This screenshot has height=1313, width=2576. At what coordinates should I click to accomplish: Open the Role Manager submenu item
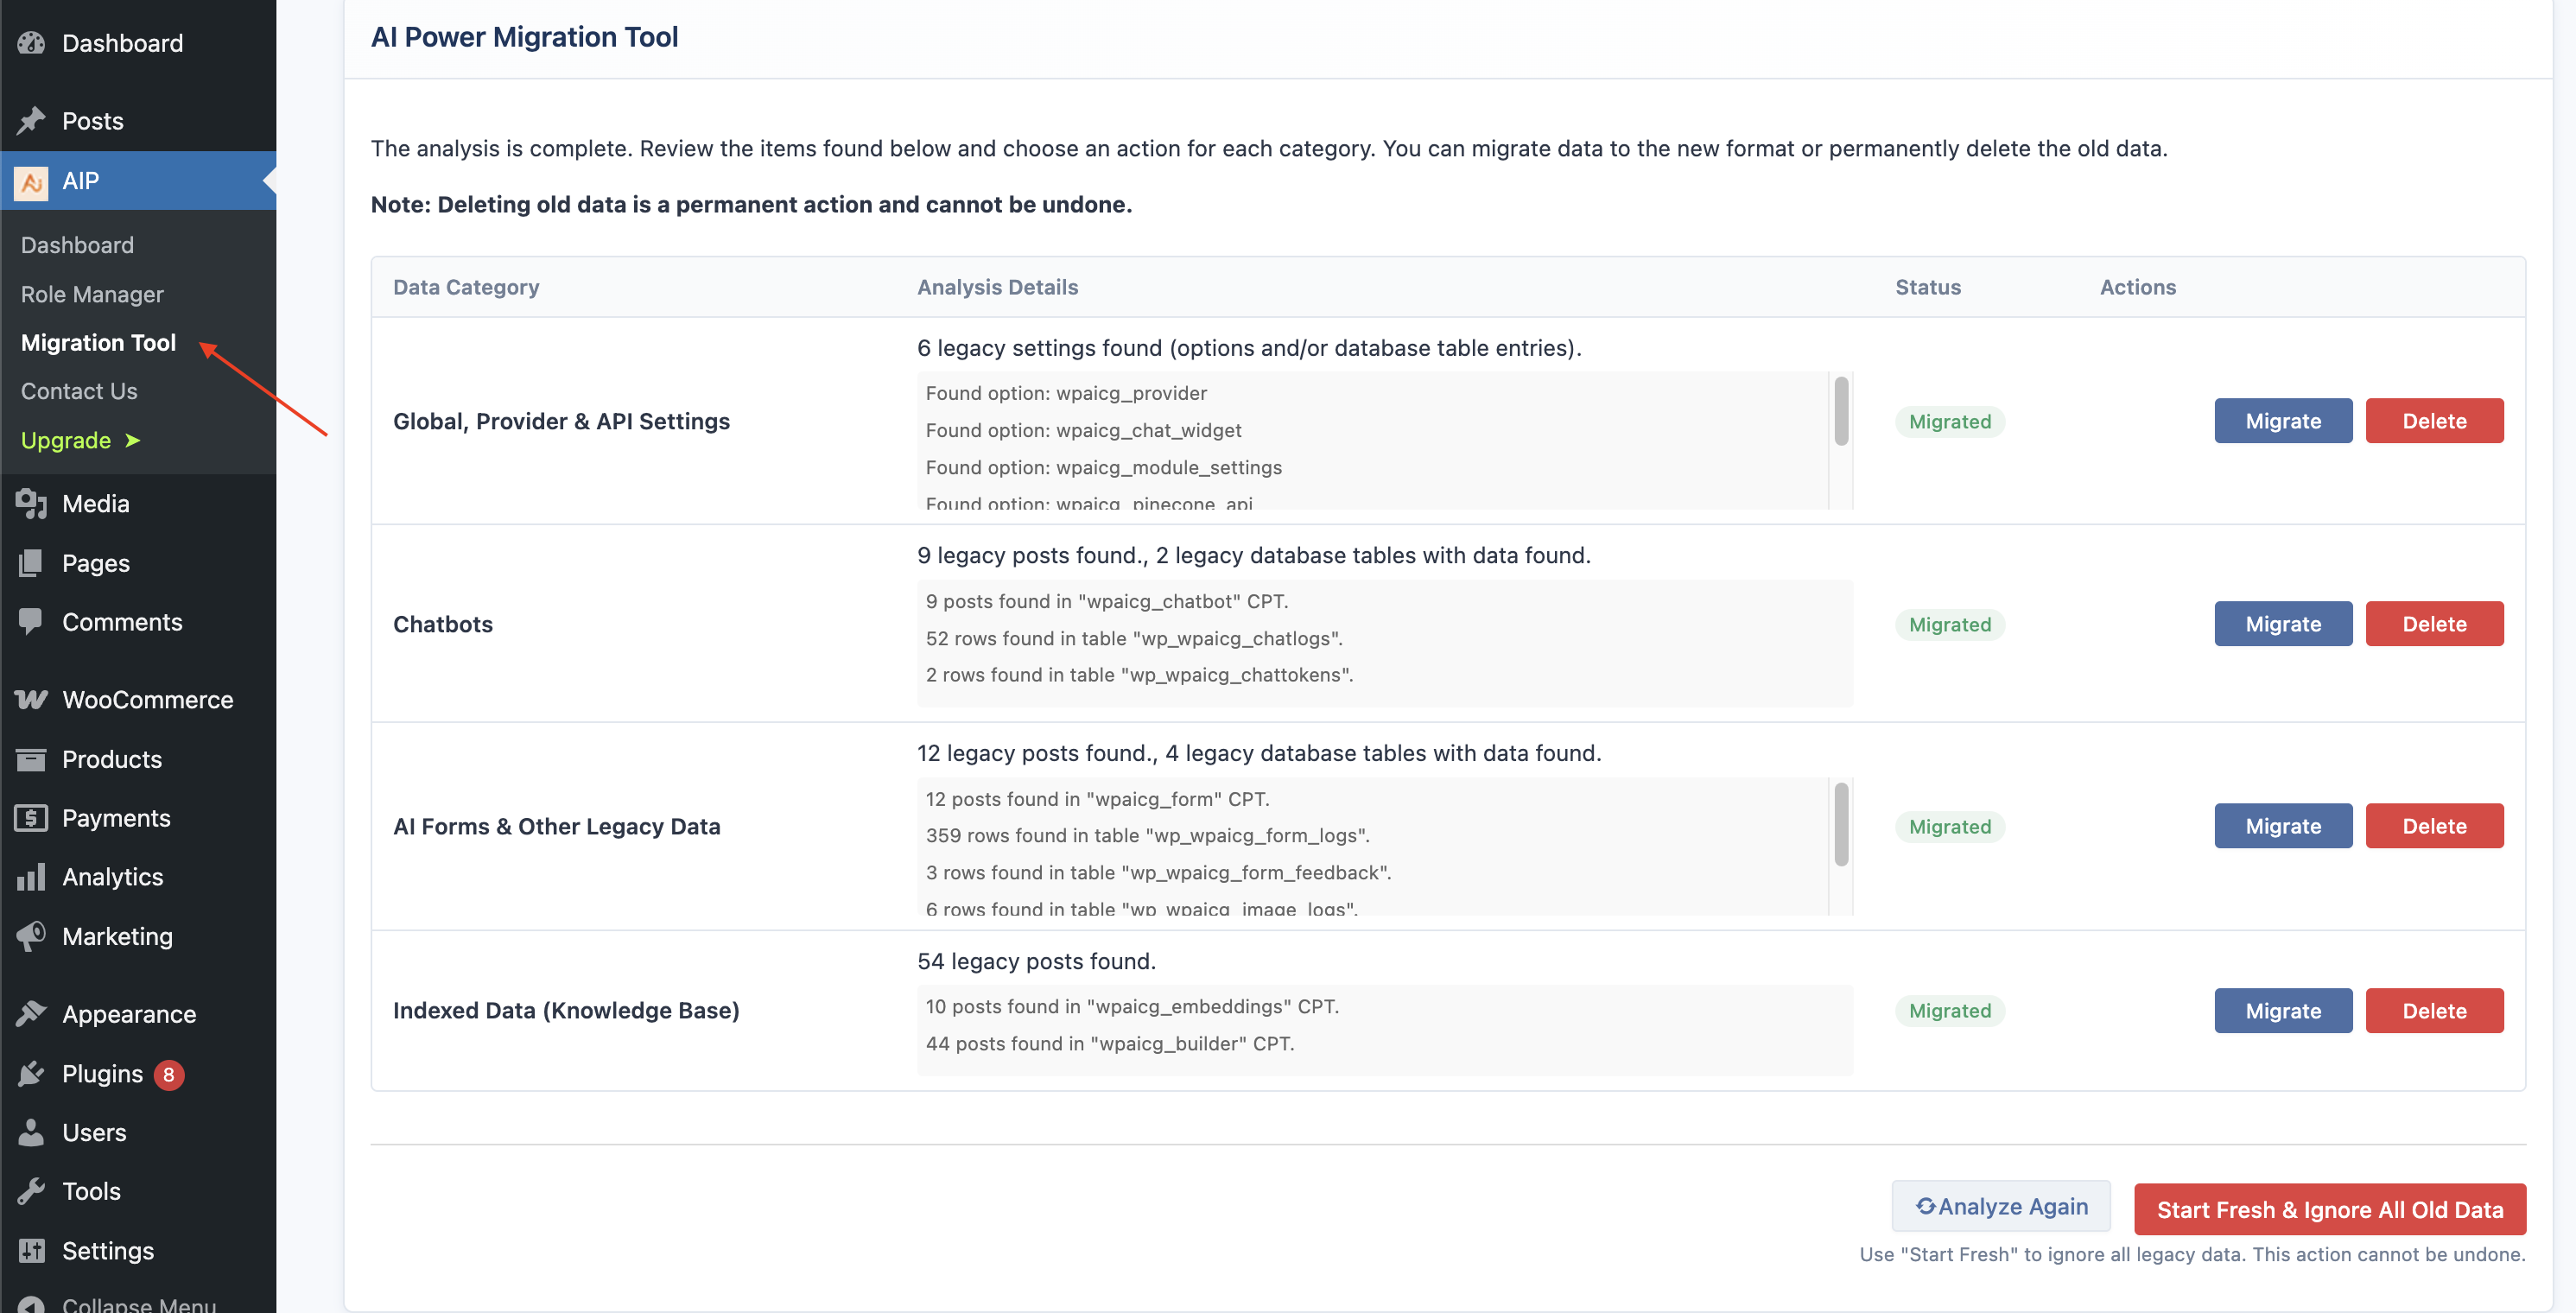92,295
